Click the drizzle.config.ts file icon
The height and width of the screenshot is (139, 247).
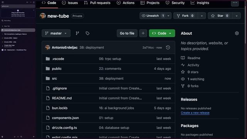point(48,128)
